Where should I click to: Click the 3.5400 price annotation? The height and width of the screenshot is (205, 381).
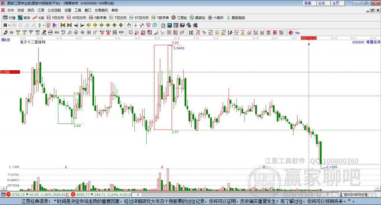[x=179, y=48]
